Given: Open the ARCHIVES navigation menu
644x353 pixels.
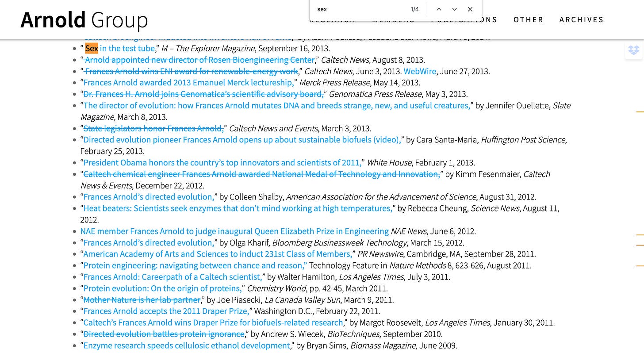Looking at the screenshot, I should tap(582, 19).
